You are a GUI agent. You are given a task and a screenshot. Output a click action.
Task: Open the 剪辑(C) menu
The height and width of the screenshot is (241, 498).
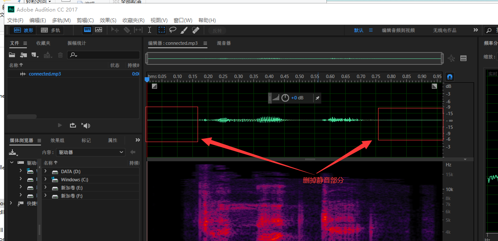click(85, 20)
